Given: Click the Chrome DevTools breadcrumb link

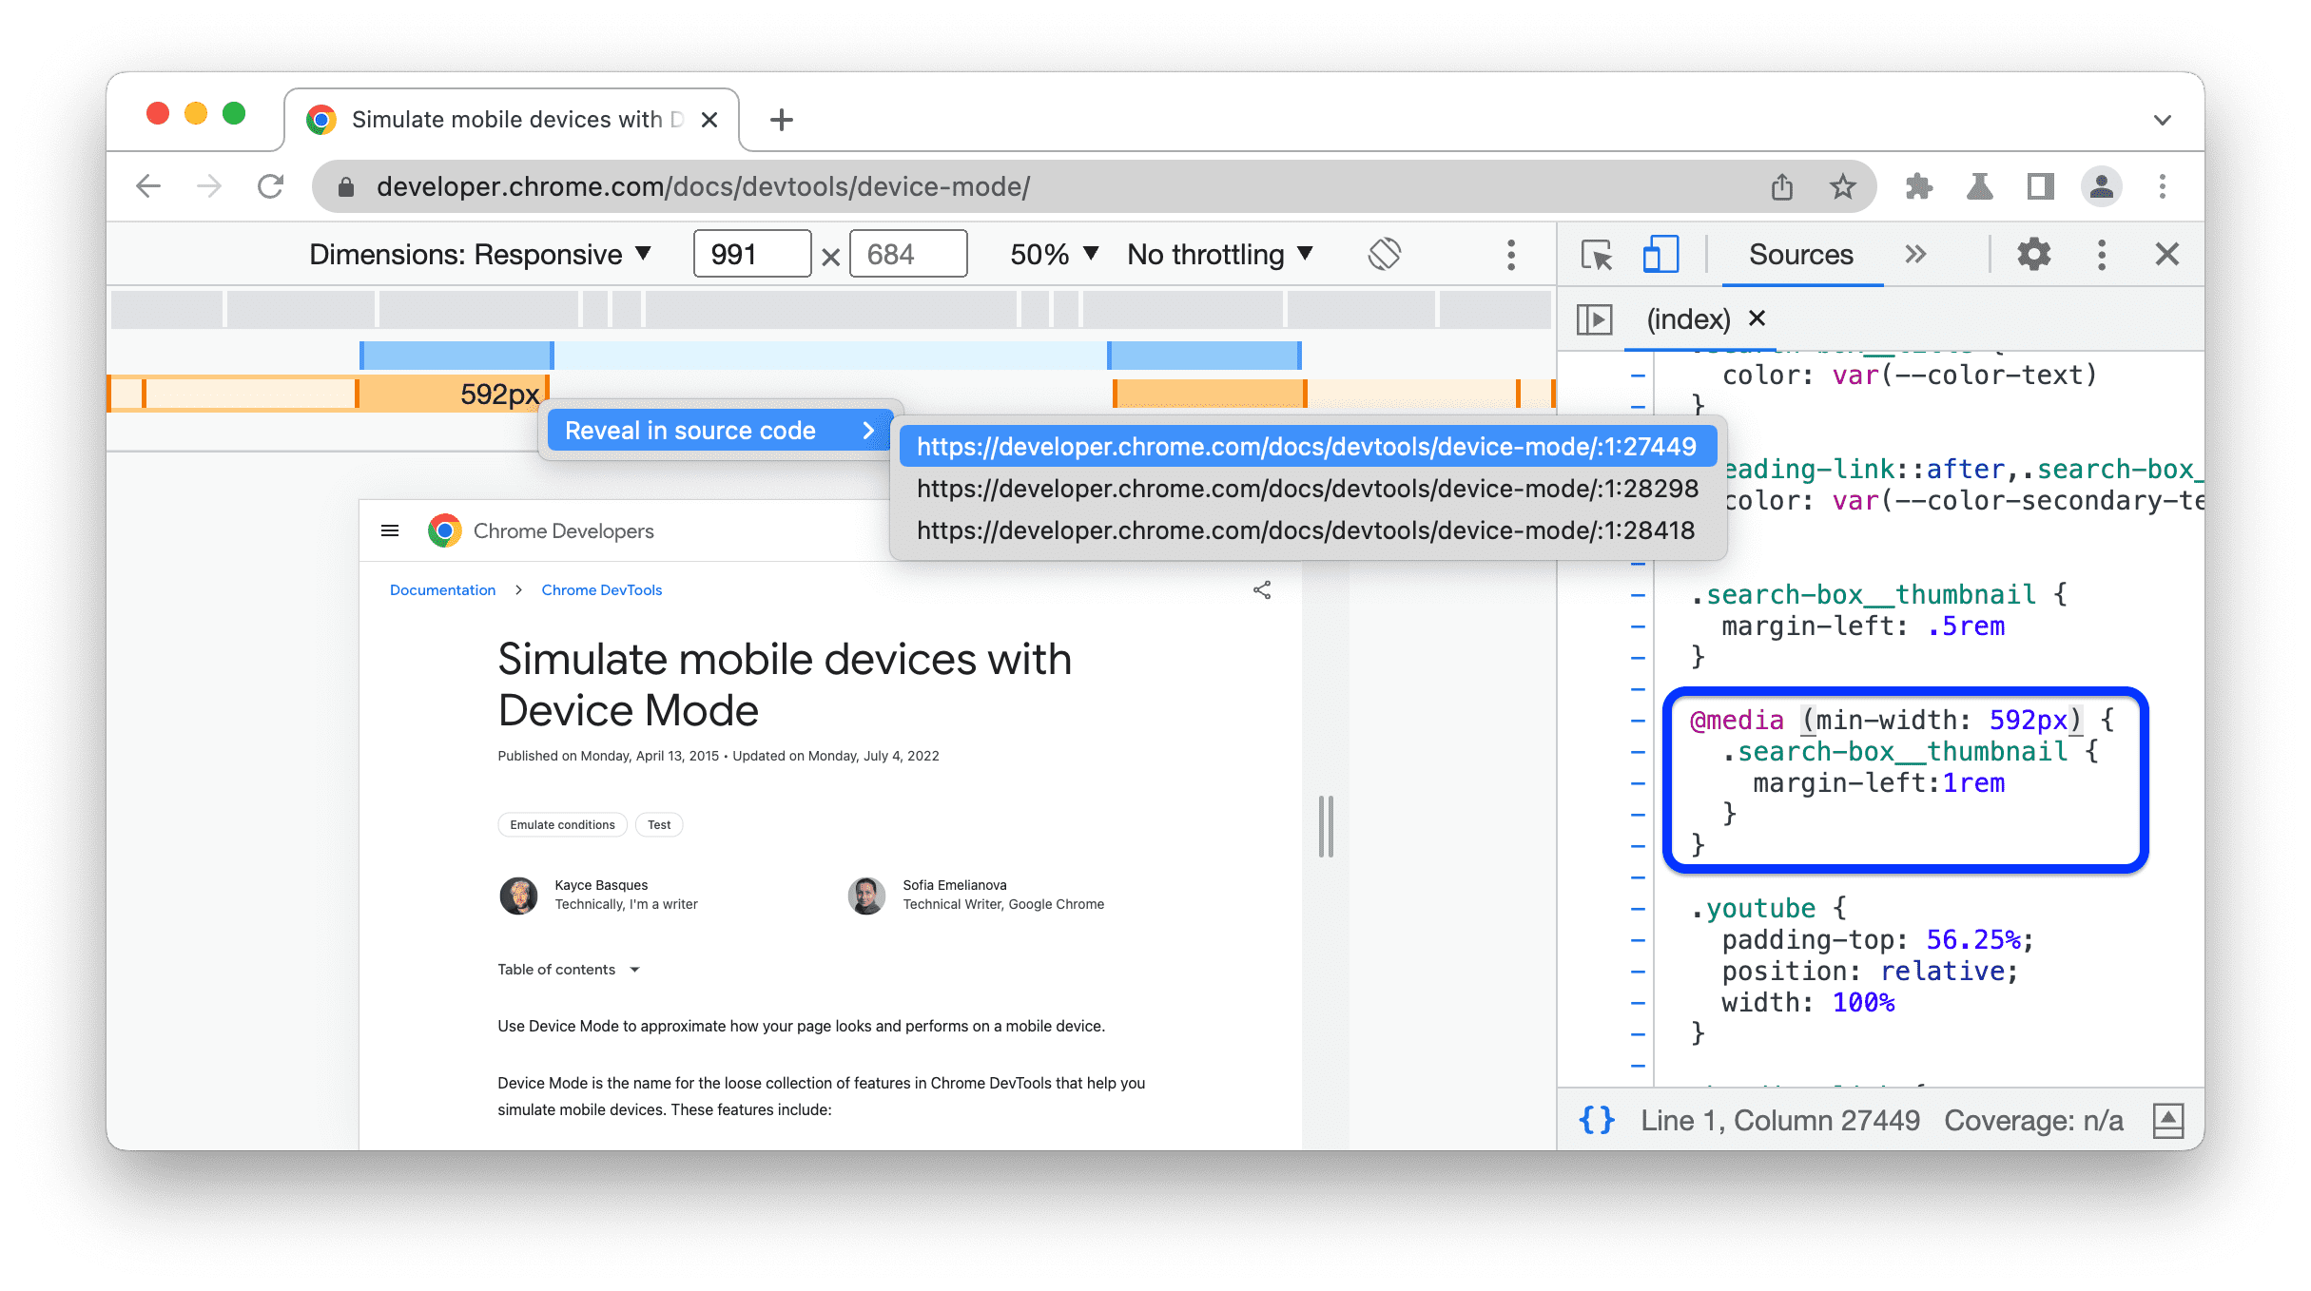Looking at the screenshot, I should tap(602, 590).
